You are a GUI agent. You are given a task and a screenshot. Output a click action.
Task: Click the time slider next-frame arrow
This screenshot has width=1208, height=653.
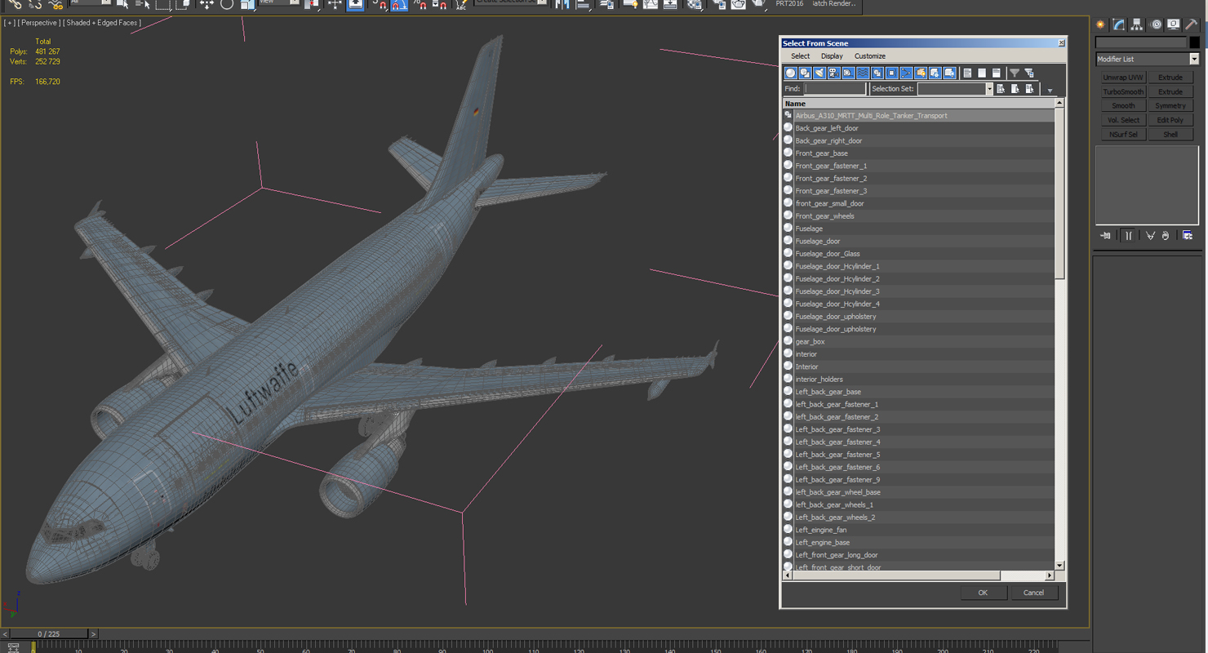point(93,633)
